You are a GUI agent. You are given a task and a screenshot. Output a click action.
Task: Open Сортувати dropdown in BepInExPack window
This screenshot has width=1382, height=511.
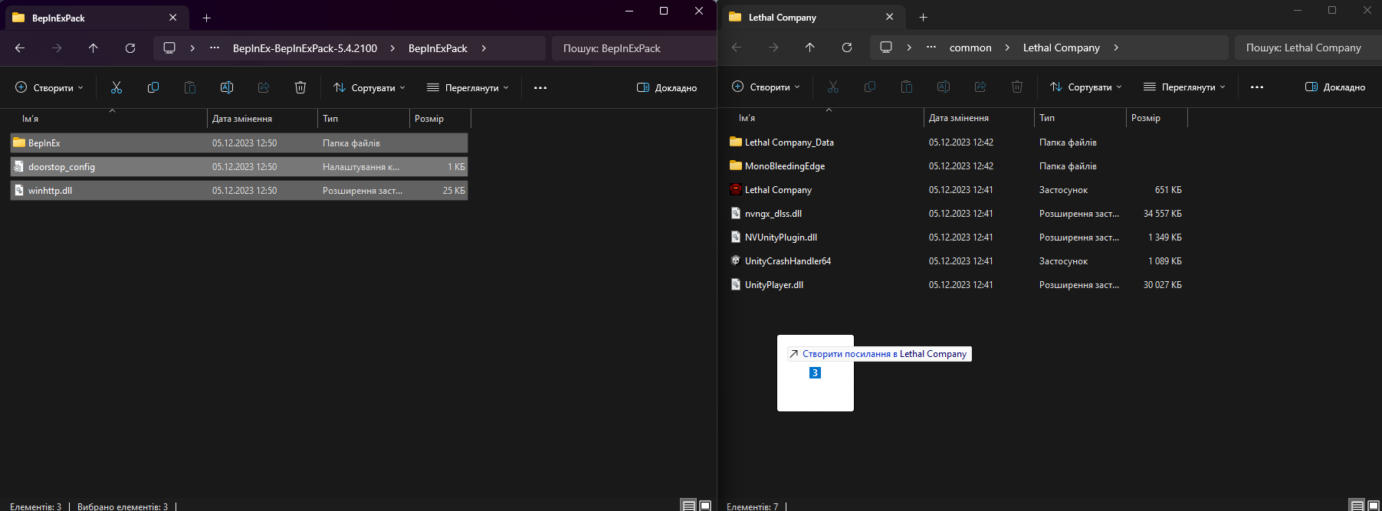(x=369, y=87)
